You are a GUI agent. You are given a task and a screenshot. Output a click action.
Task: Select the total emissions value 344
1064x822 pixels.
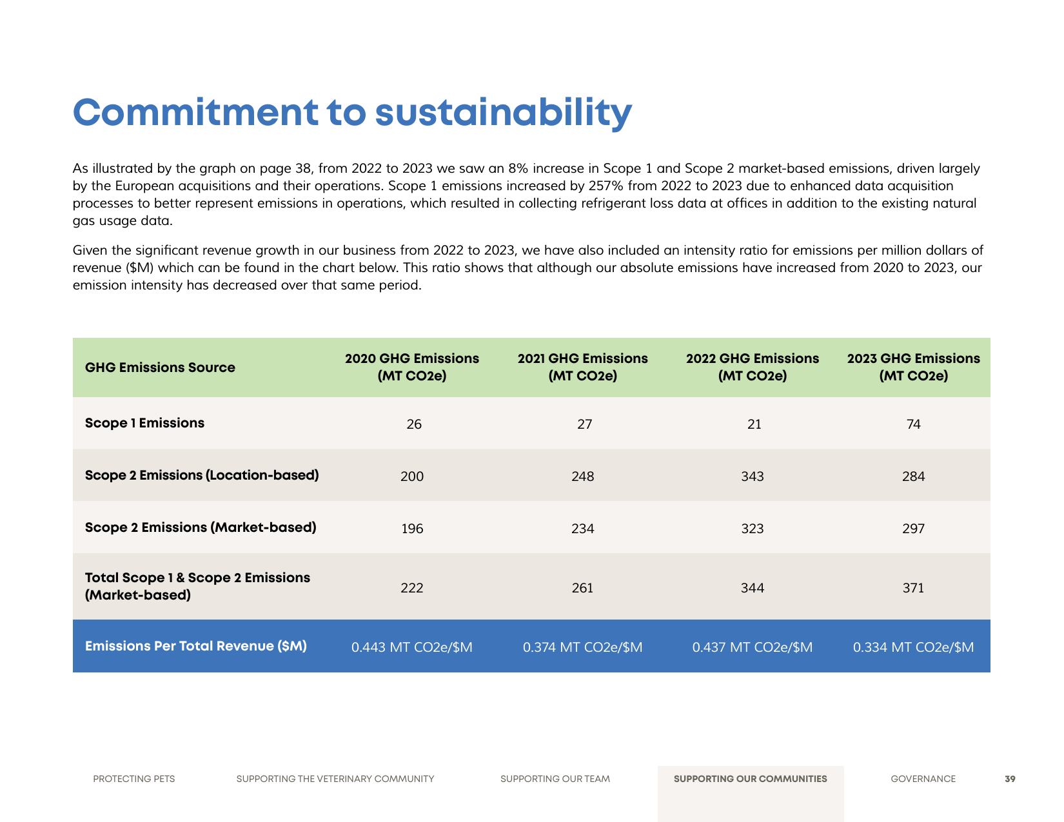click(753, 588)
